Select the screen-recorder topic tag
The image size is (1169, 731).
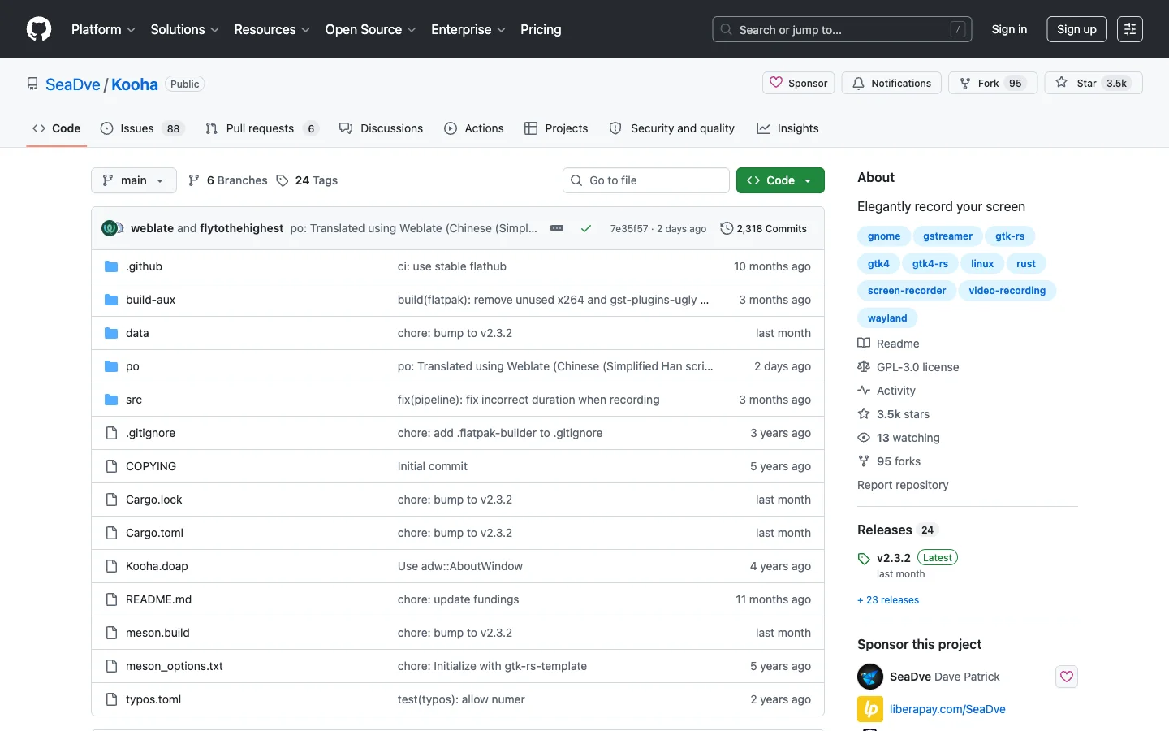pos(907,291)
